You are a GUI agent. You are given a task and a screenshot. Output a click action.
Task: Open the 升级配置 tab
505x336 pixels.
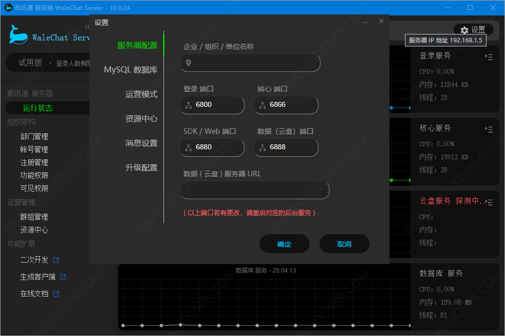tap(141, 168)
